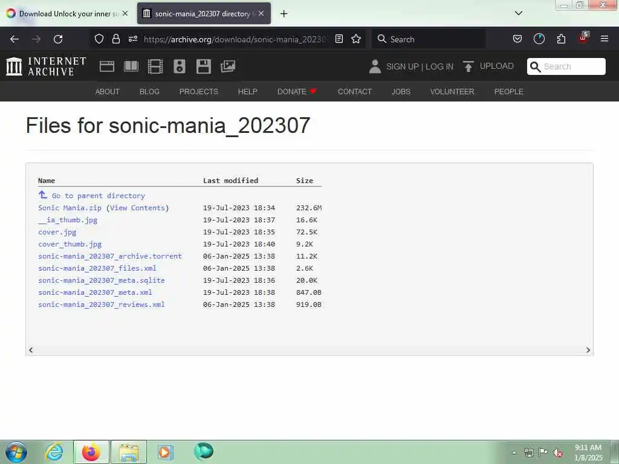Open the HELP menu item
The width and height of the screenshot is (619, 464).
(x=247, y=92)
